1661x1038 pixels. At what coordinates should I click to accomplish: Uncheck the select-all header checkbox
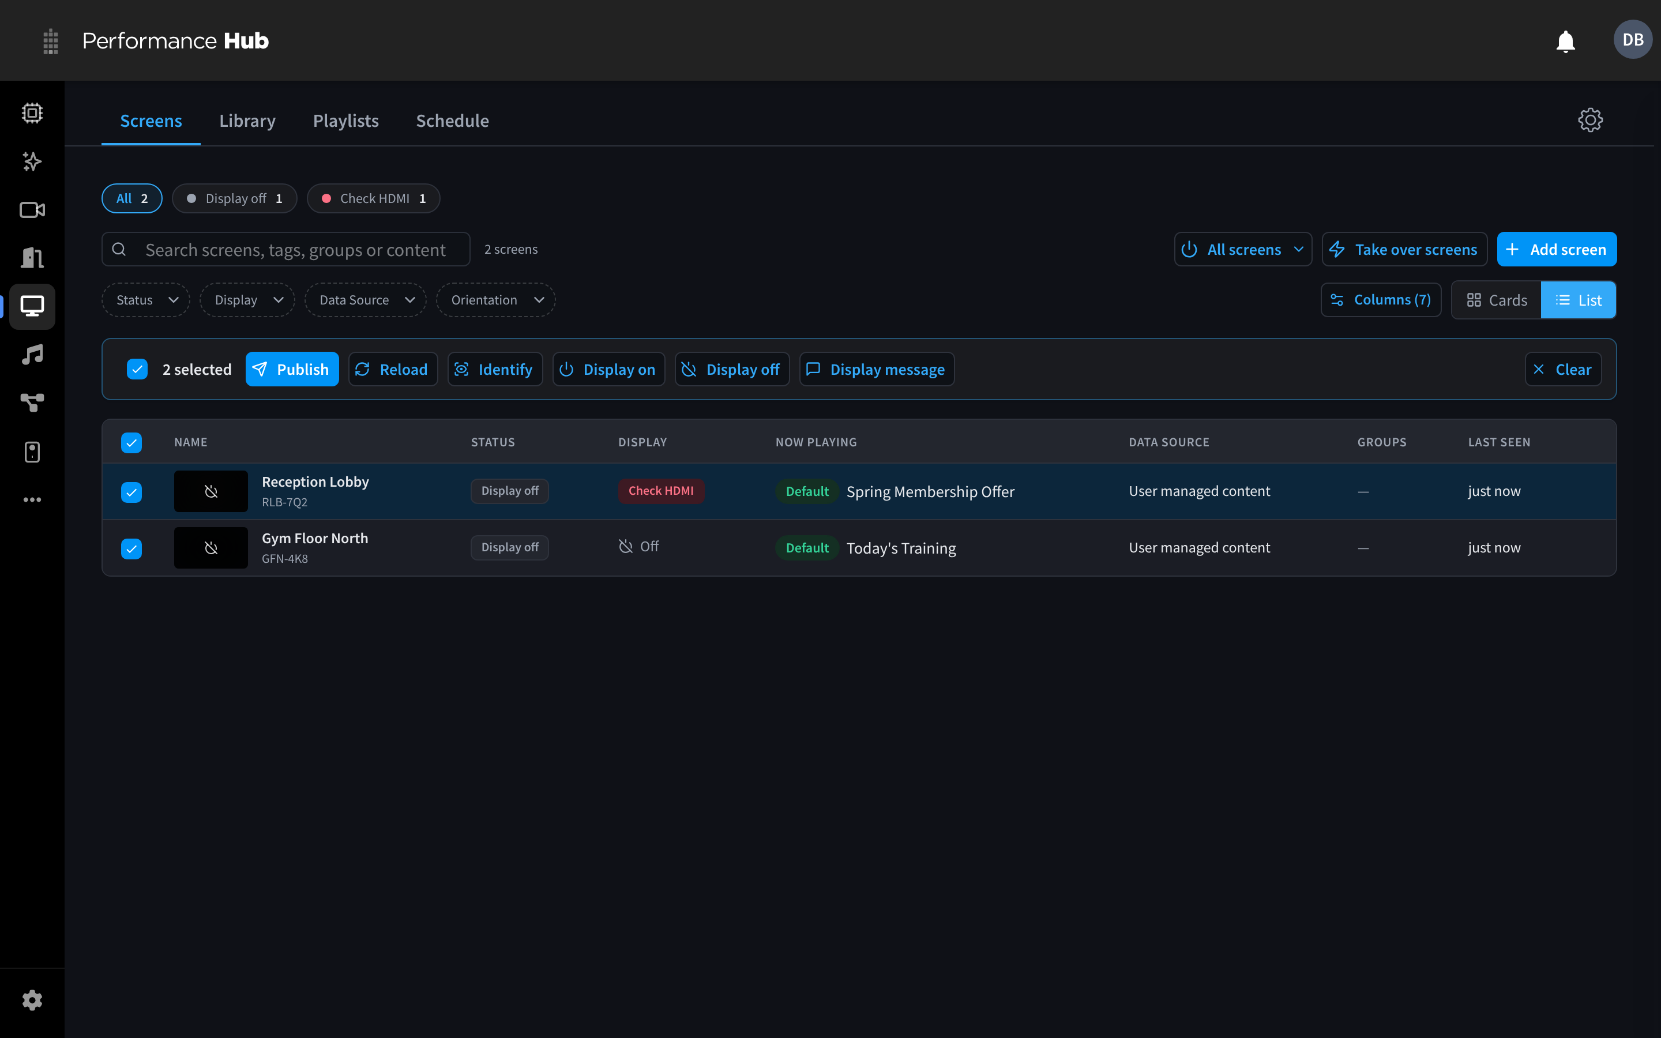(x=131, y=442)
